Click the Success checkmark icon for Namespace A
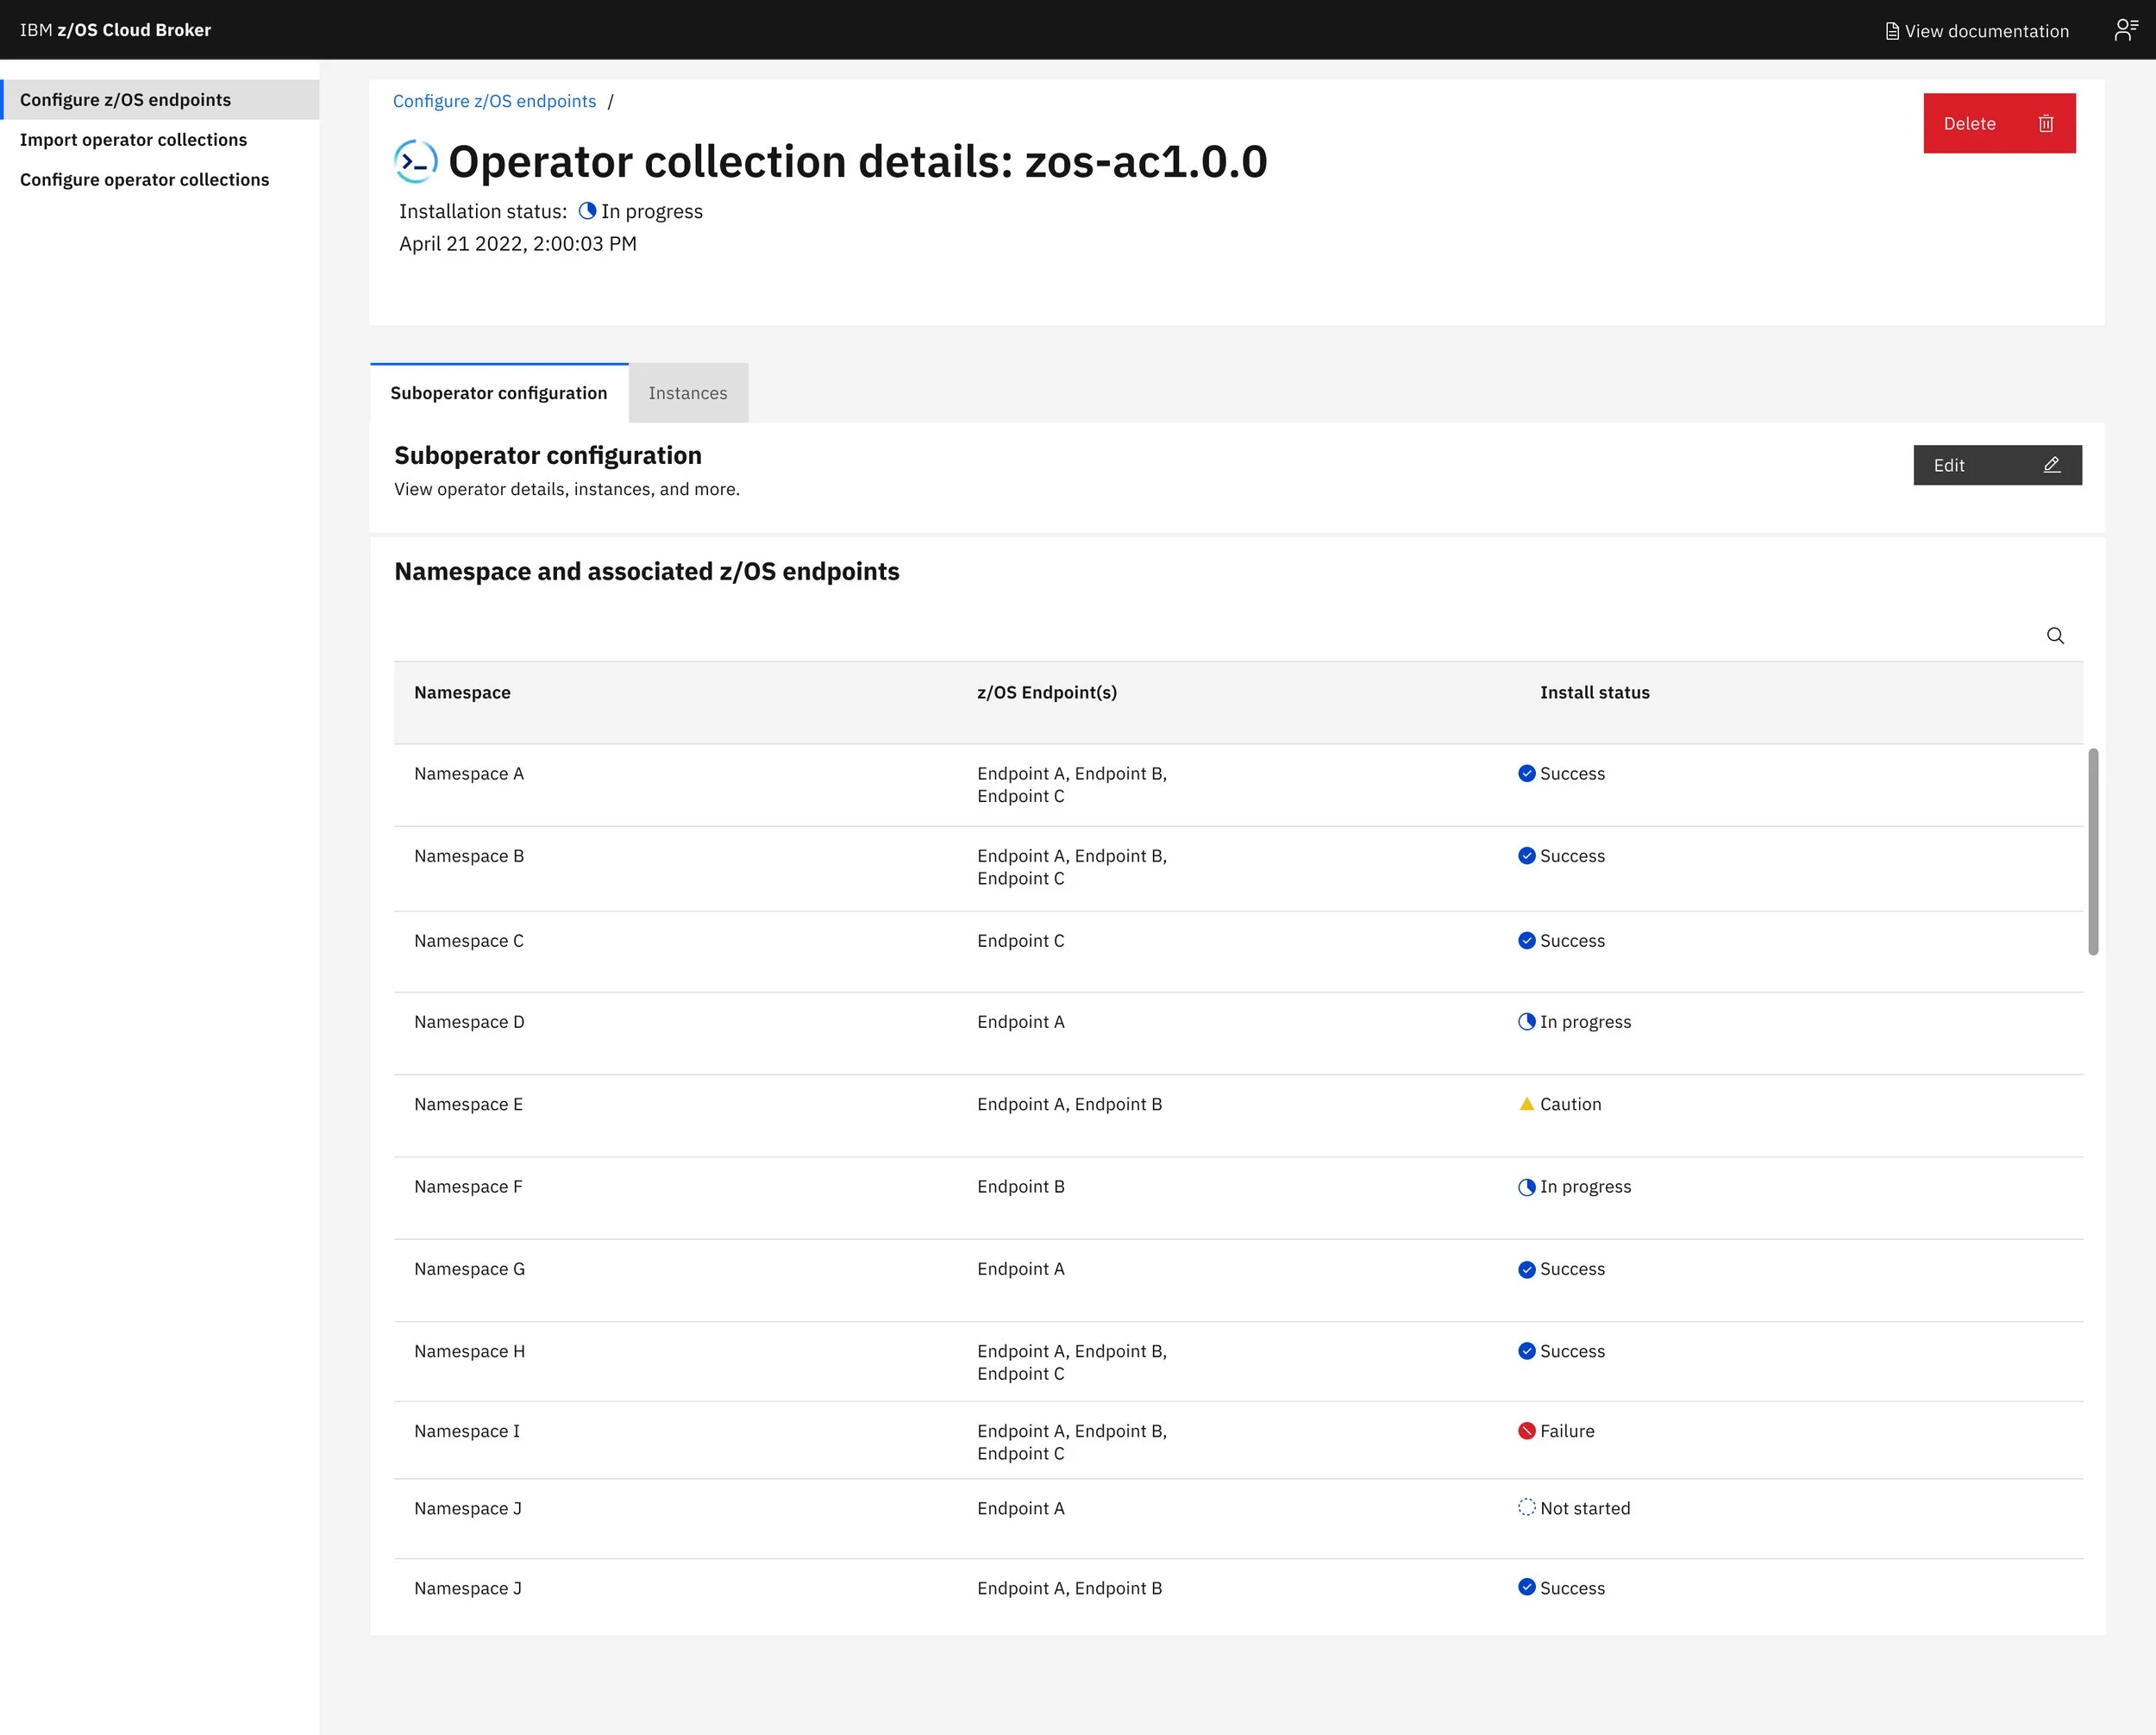Viewport: 2156px width, 1735px height. (1526, 773)
